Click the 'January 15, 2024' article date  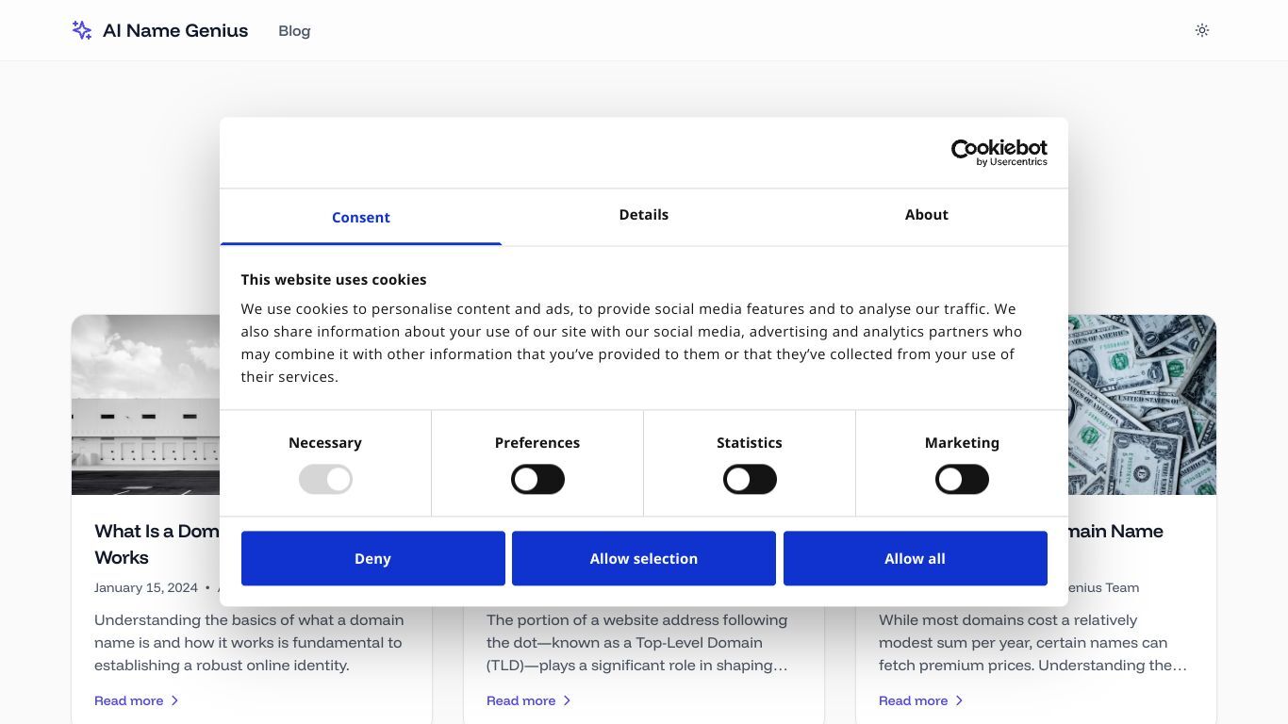click(x=146, y=587)
